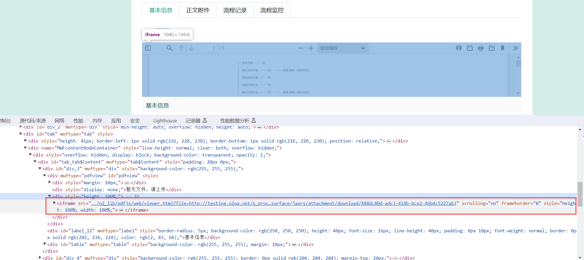Collapse the MWFcontentNodeContainer div node
This screenshot has height=260, width=584.
pyautogui.click(x=25, y=148)
